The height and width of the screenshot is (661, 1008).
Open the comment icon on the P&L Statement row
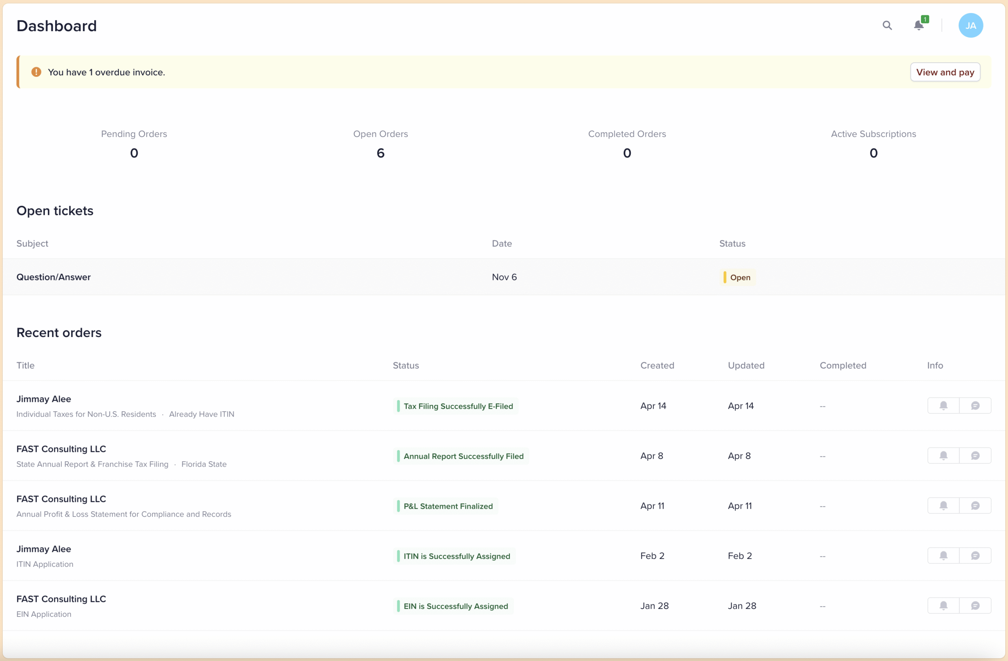(x=975, y=505)
